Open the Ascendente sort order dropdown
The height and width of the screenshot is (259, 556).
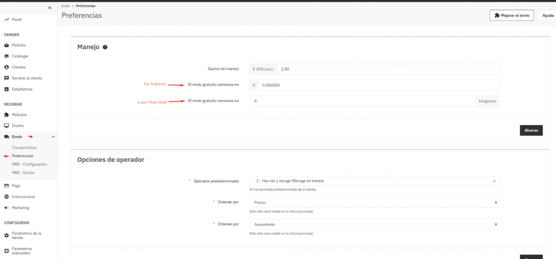coord(374,225)
